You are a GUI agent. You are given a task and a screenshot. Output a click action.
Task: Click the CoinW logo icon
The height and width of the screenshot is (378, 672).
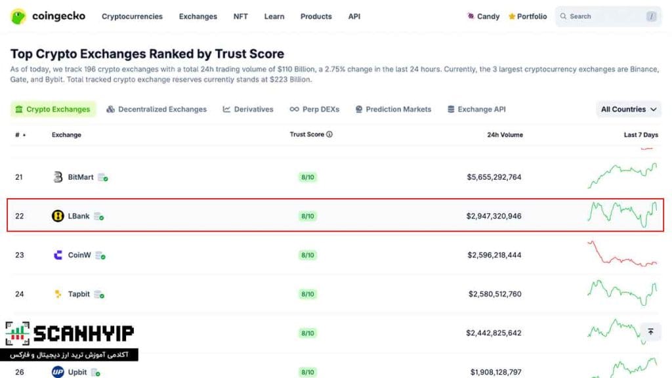coord(58,255)
